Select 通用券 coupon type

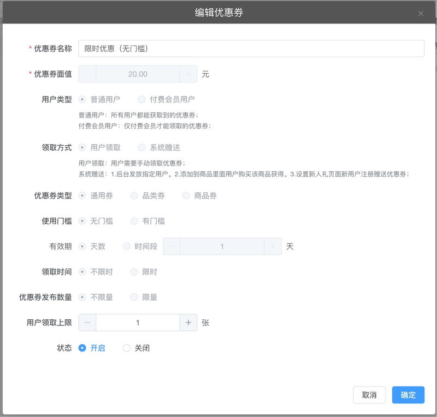point(96,196)
